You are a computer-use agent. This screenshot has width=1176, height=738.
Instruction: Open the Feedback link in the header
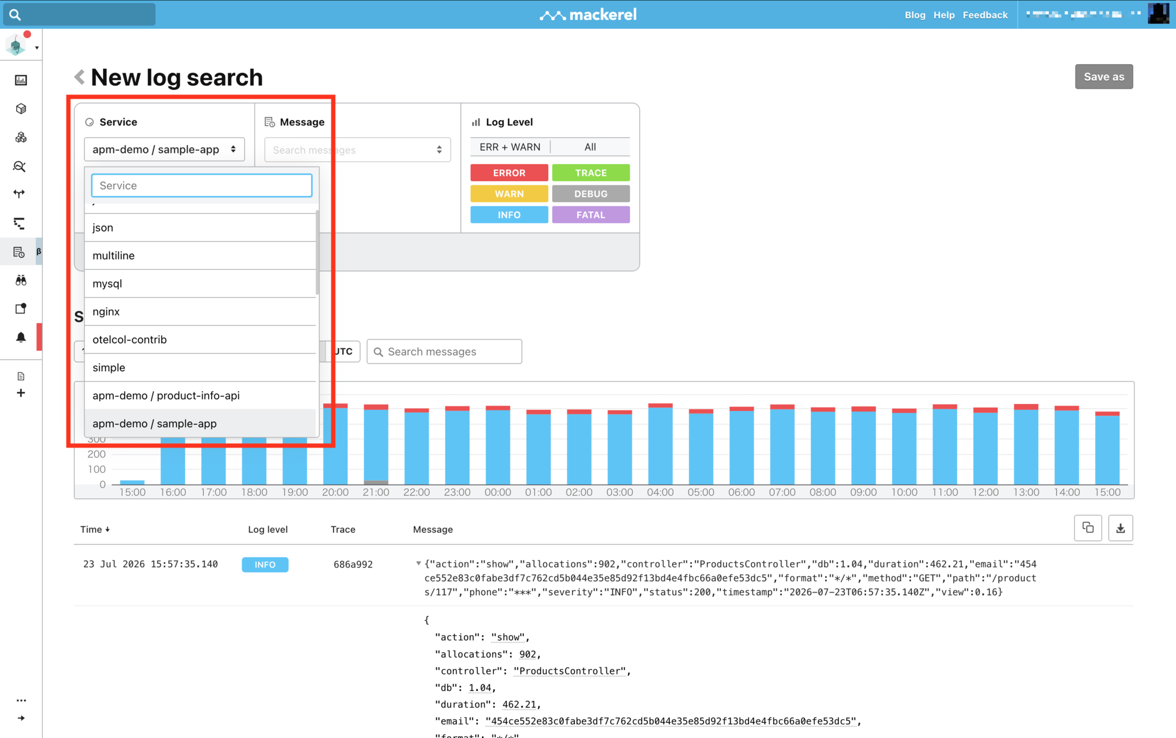click(985, 15)
